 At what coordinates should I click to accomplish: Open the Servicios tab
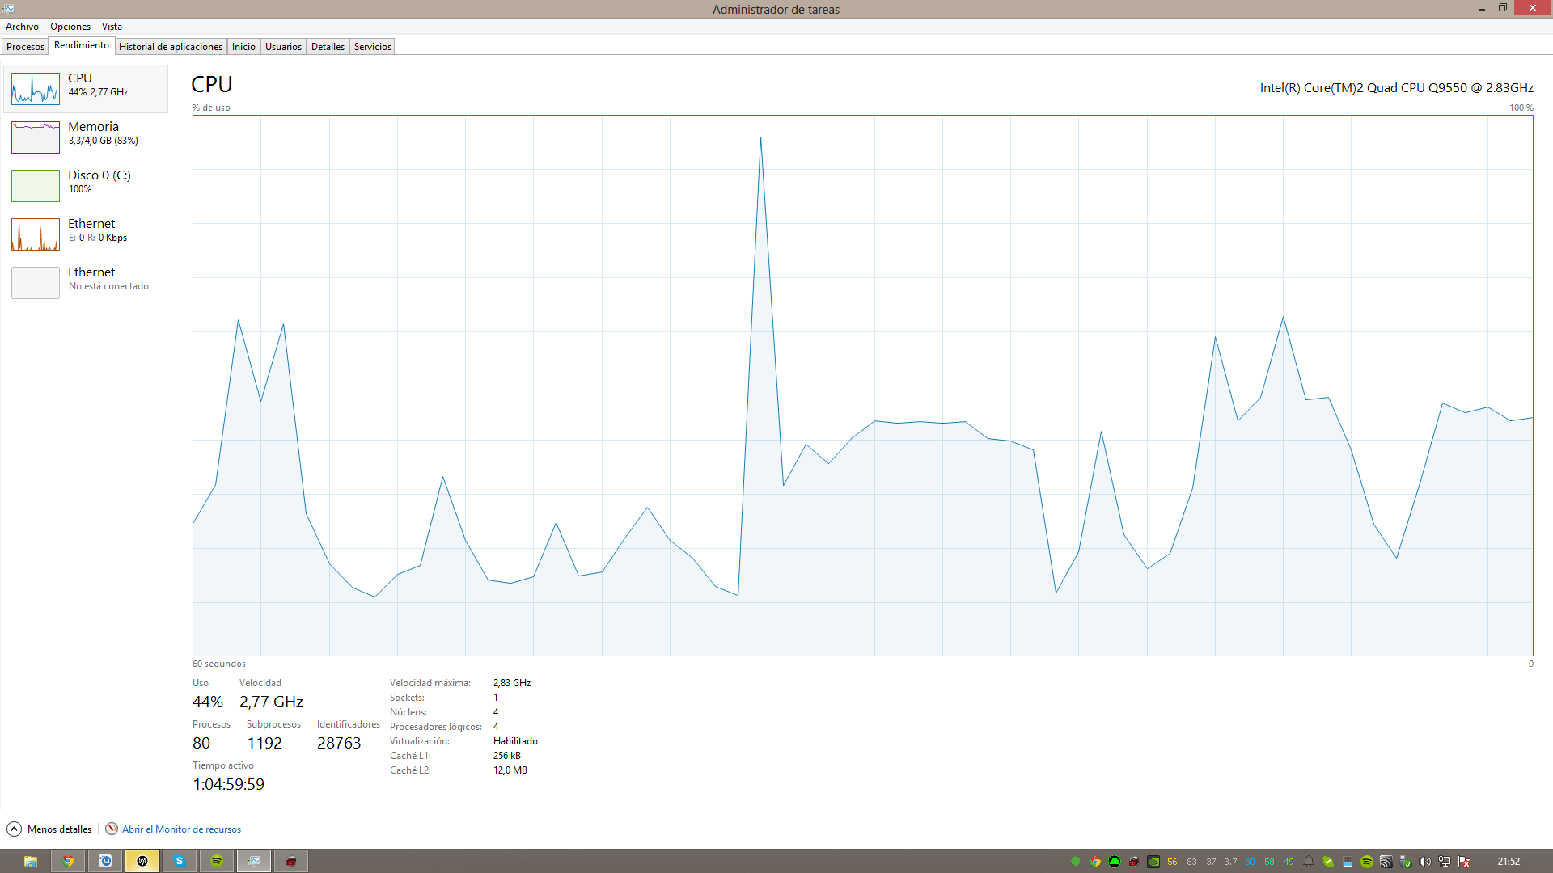[372, 47]
